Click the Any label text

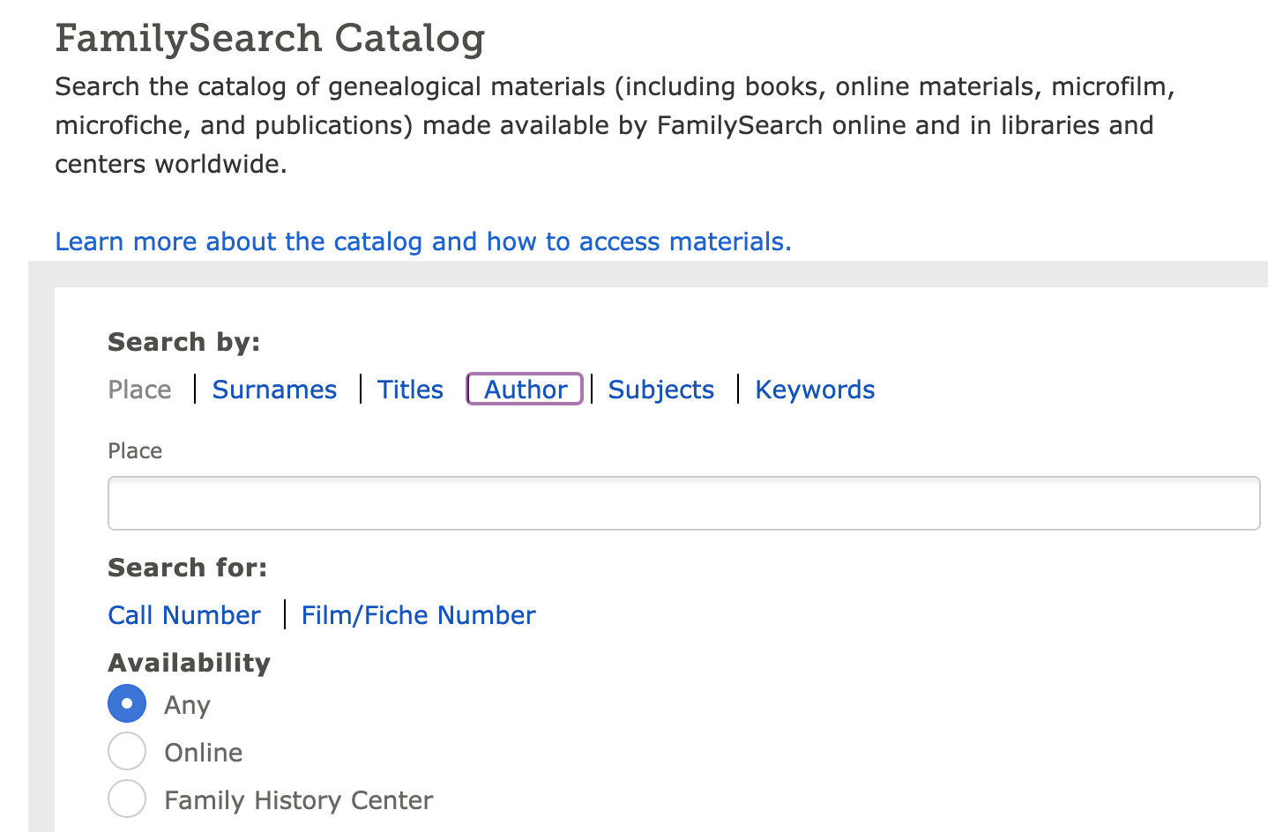[x=187, y=705]
